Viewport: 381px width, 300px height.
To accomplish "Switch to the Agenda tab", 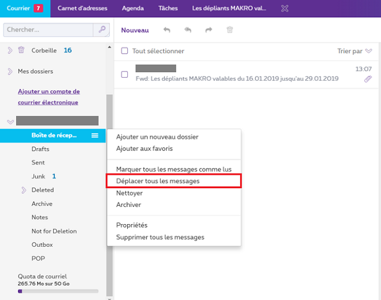I will [133, 9].
